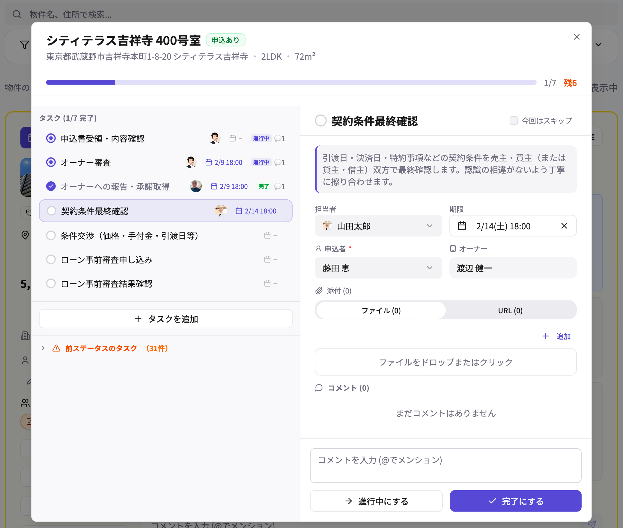623x528 pixels.
Task: Click the comment input field at the bottom
Action: [446, 465]
